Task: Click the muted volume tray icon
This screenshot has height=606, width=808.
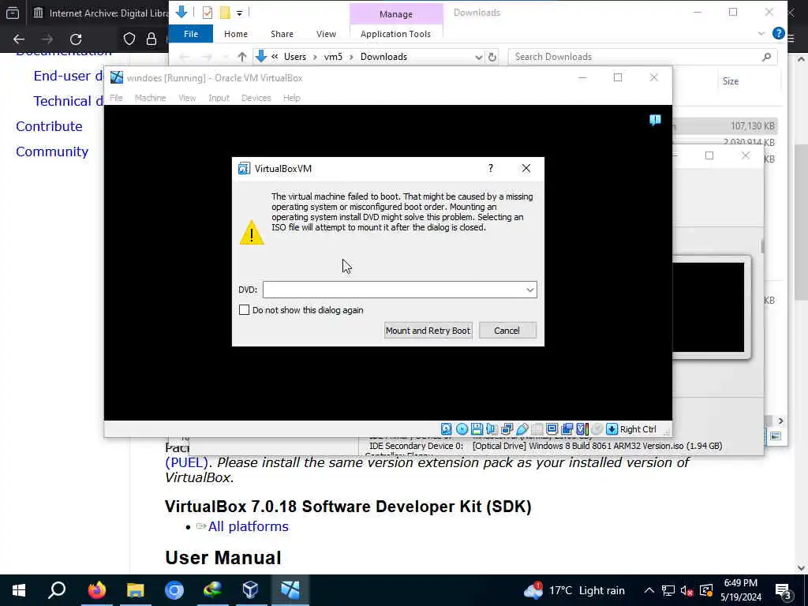Action: pos(686,590)
